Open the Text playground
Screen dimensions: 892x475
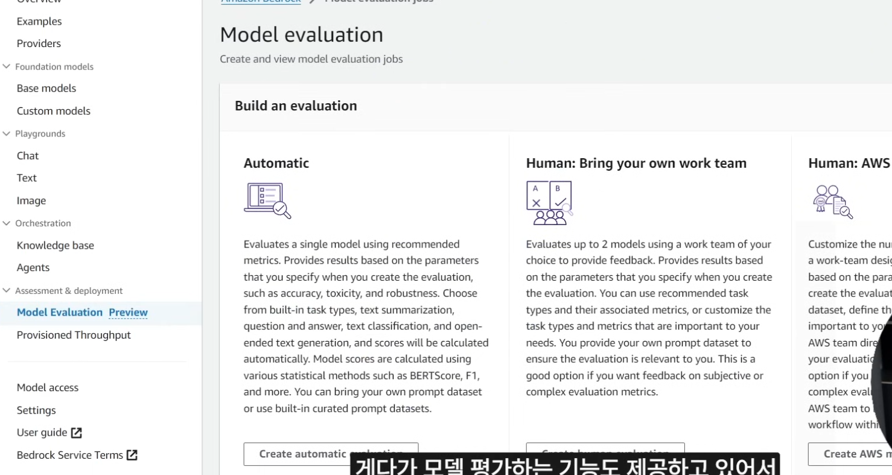[27, 178]
